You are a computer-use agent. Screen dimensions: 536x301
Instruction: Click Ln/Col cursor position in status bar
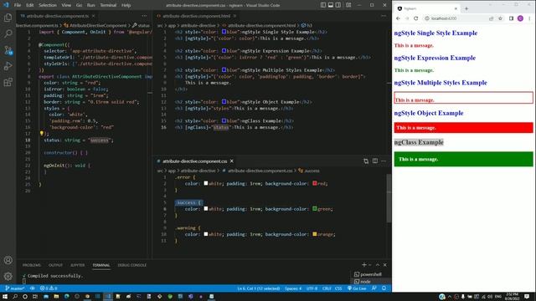click(x=259, y=288)
